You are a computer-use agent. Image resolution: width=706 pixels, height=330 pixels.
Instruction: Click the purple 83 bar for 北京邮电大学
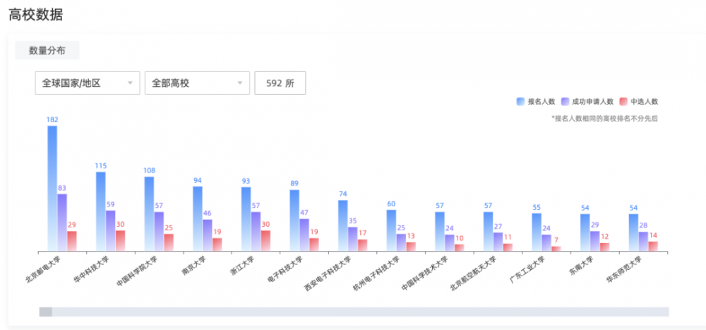click(62, 223)
